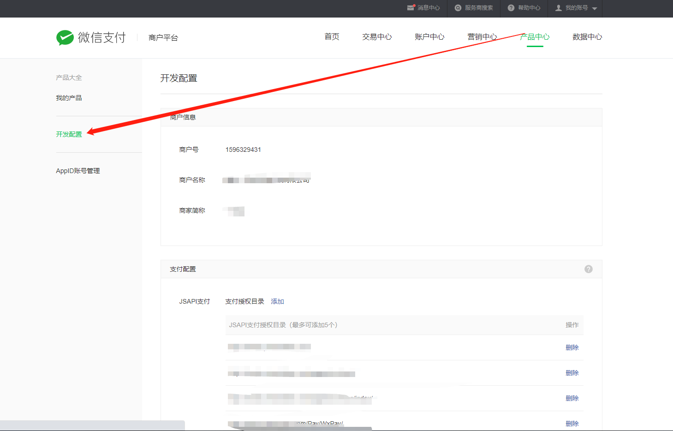
Task: Click 添加 next to 支付授权目录
Action: point(277,301)
